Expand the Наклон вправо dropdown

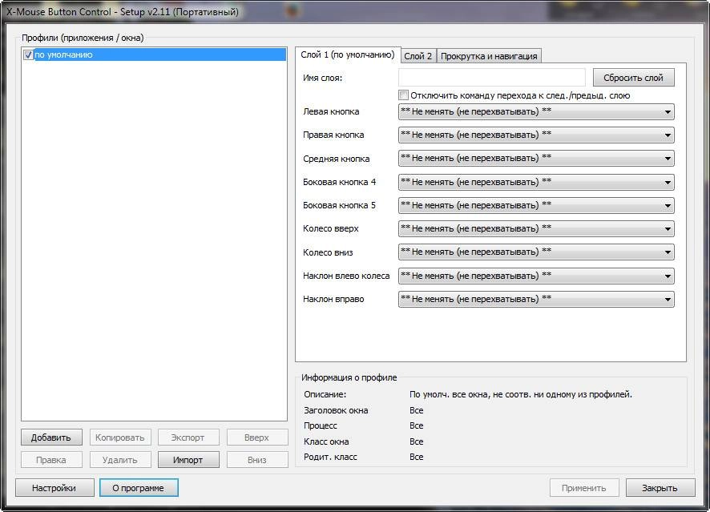[x=536, y=299]
